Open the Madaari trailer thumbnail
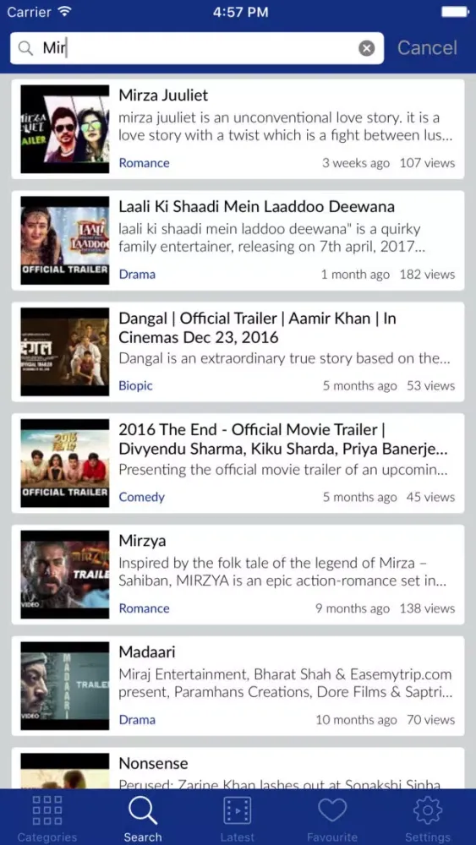 65,686
